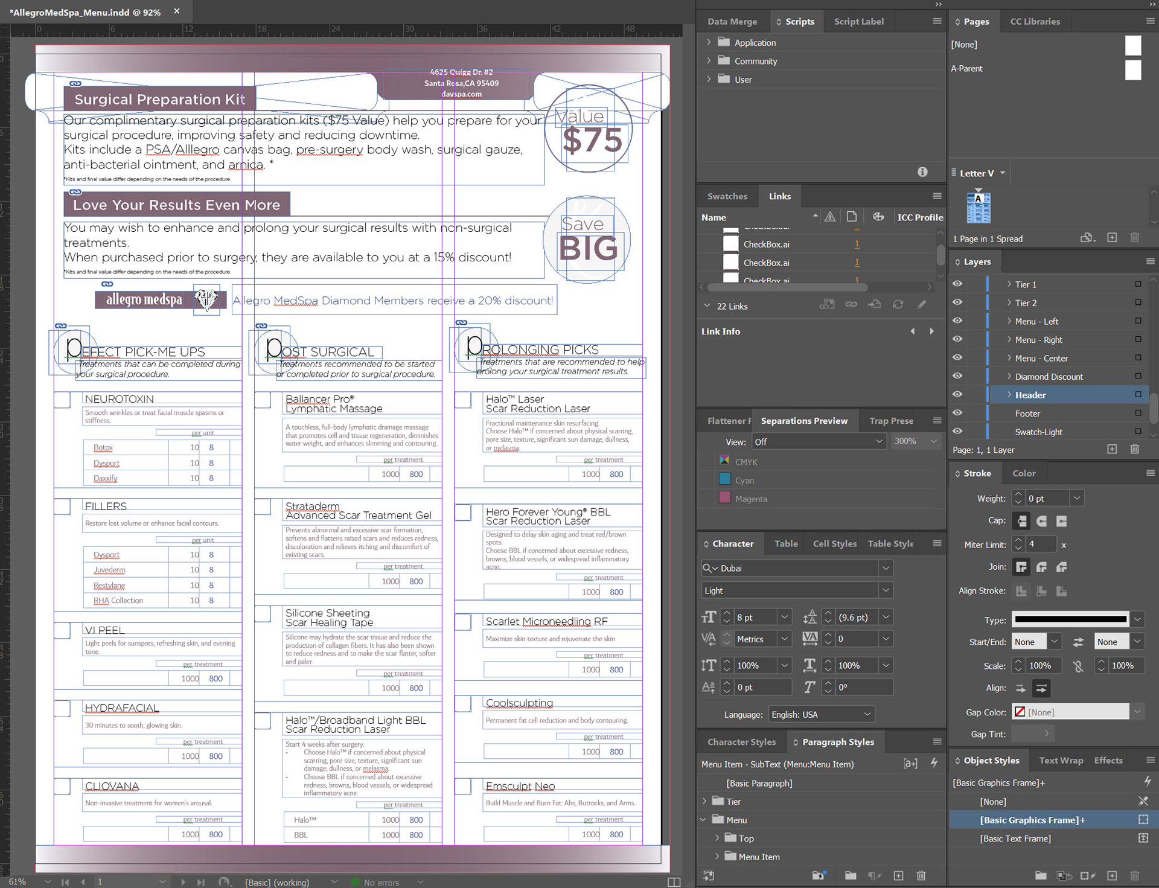Open the font style dropdown showing Light
This screenshot has height=888, width=1159.
click(886, 590)
